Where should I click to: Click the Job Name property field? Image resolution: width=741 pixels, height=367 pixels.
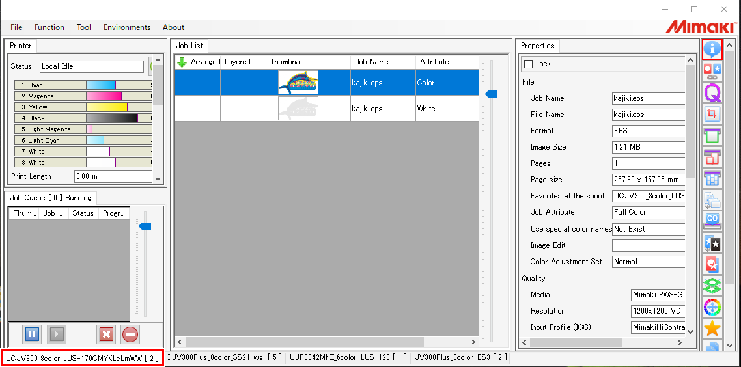tap(649, 98)
